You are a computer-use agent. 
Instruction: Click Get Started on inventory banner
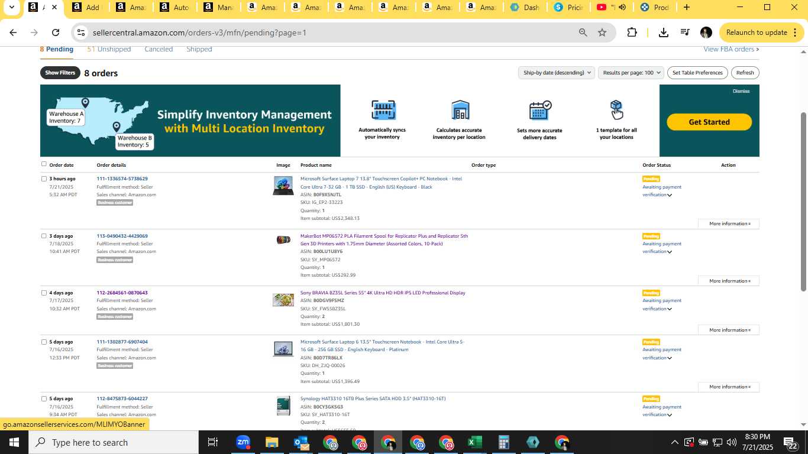tap(709, 122)
